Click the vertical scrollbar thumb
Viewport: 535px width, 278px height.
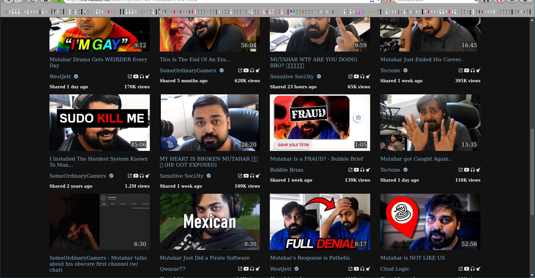point(532,172)
